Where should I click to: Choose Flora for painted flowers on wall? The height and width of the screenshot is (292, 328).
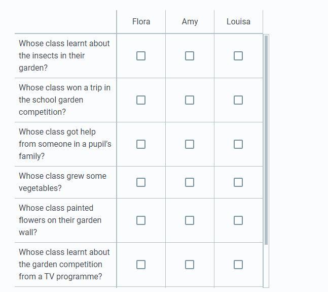[141, 220]
